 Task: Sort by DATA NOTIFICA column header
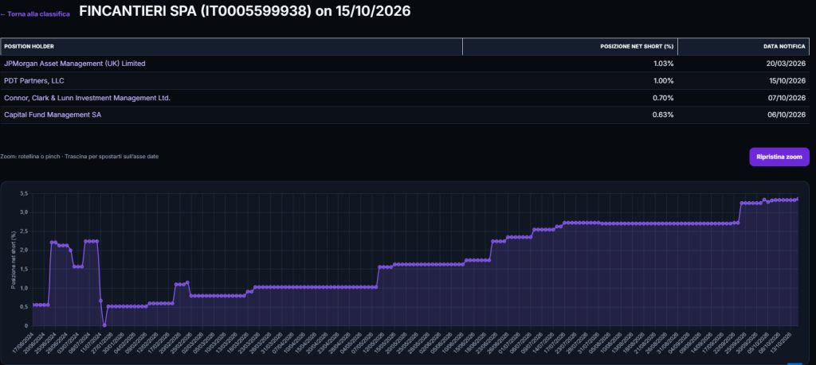click(x=743, y=47)
